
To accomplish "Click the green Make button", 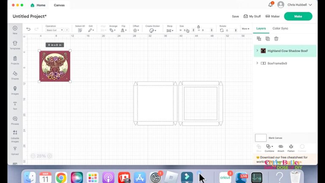I will pyautogui.click(x=298, y=16).
